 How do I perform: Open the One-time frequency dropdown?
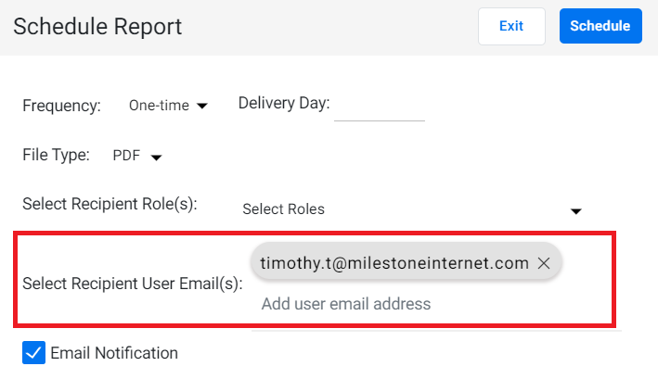click(168, 106)
